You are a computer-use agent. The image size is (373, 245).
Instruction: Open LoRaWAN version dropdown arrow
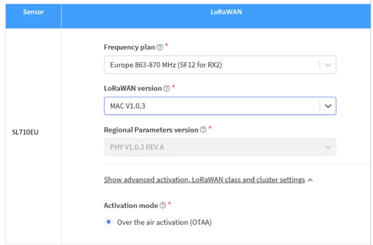tap(328, 106)
